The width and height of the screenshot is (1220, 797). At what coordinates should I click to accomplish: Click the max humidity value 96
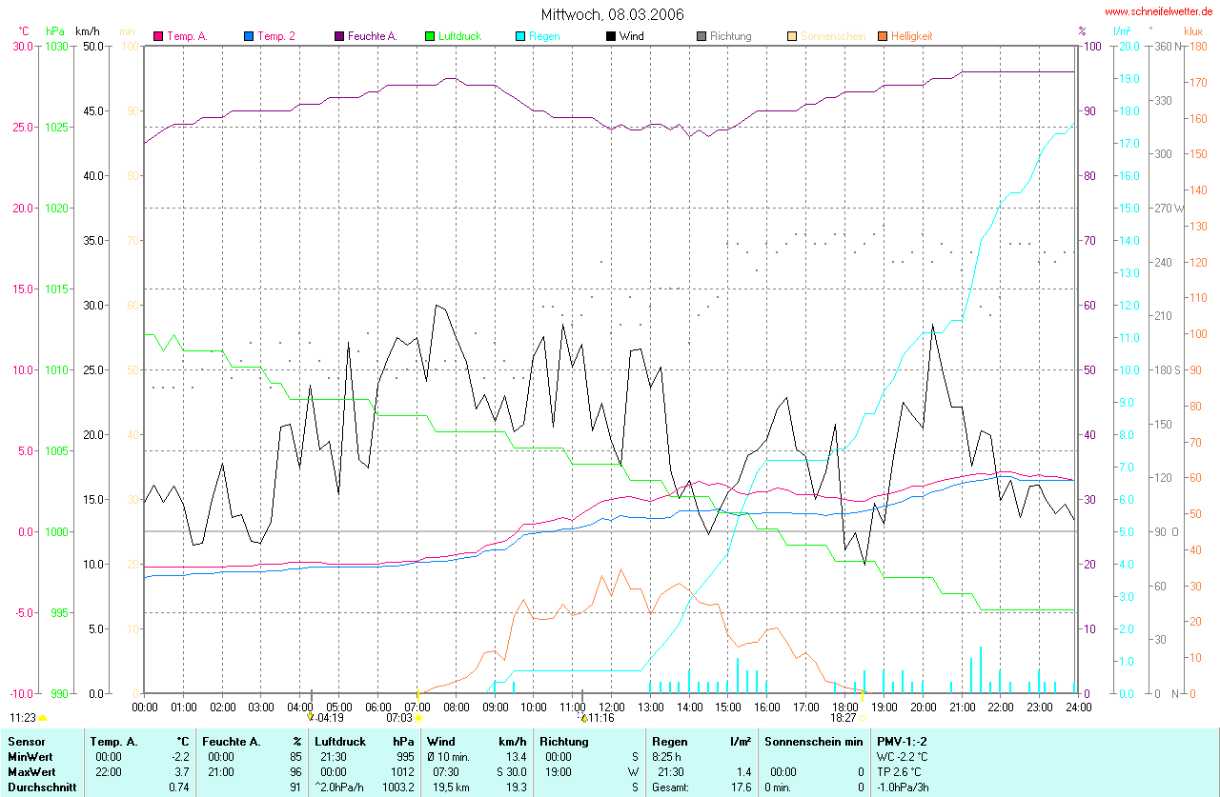296,772
